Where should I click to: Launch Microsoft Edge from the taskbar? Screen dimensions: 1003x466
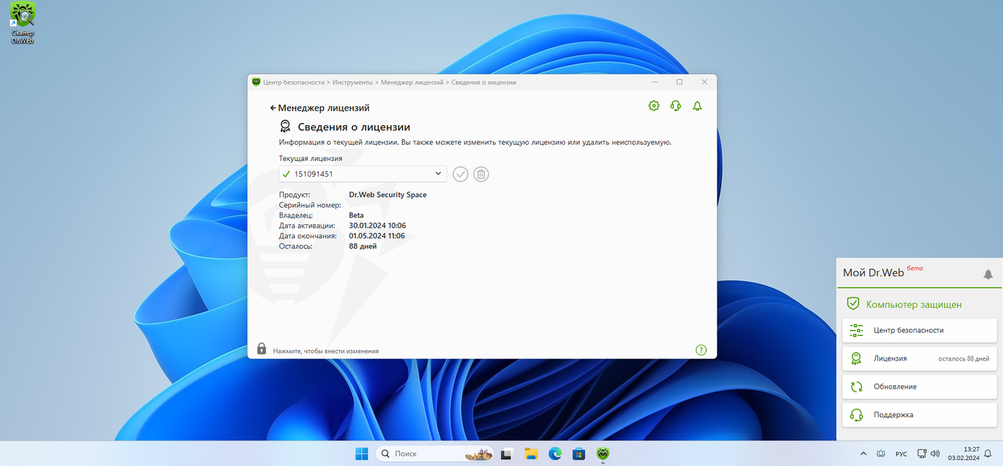click(x=555, y=453)
